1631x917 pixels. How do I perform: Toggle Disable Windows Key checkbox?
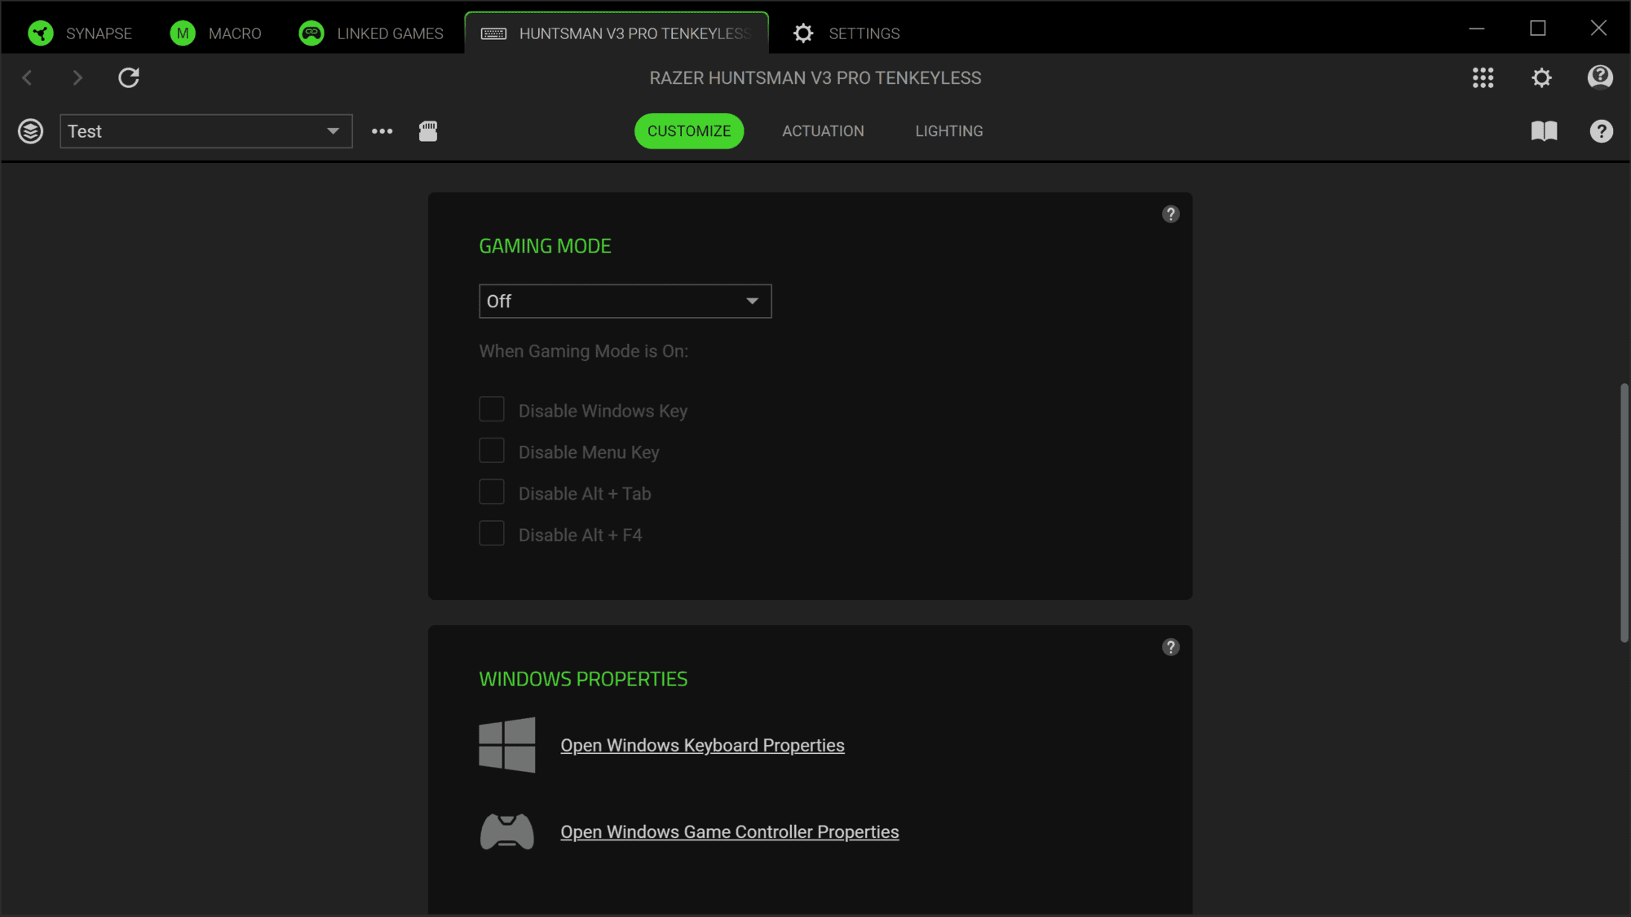[492, 409]
